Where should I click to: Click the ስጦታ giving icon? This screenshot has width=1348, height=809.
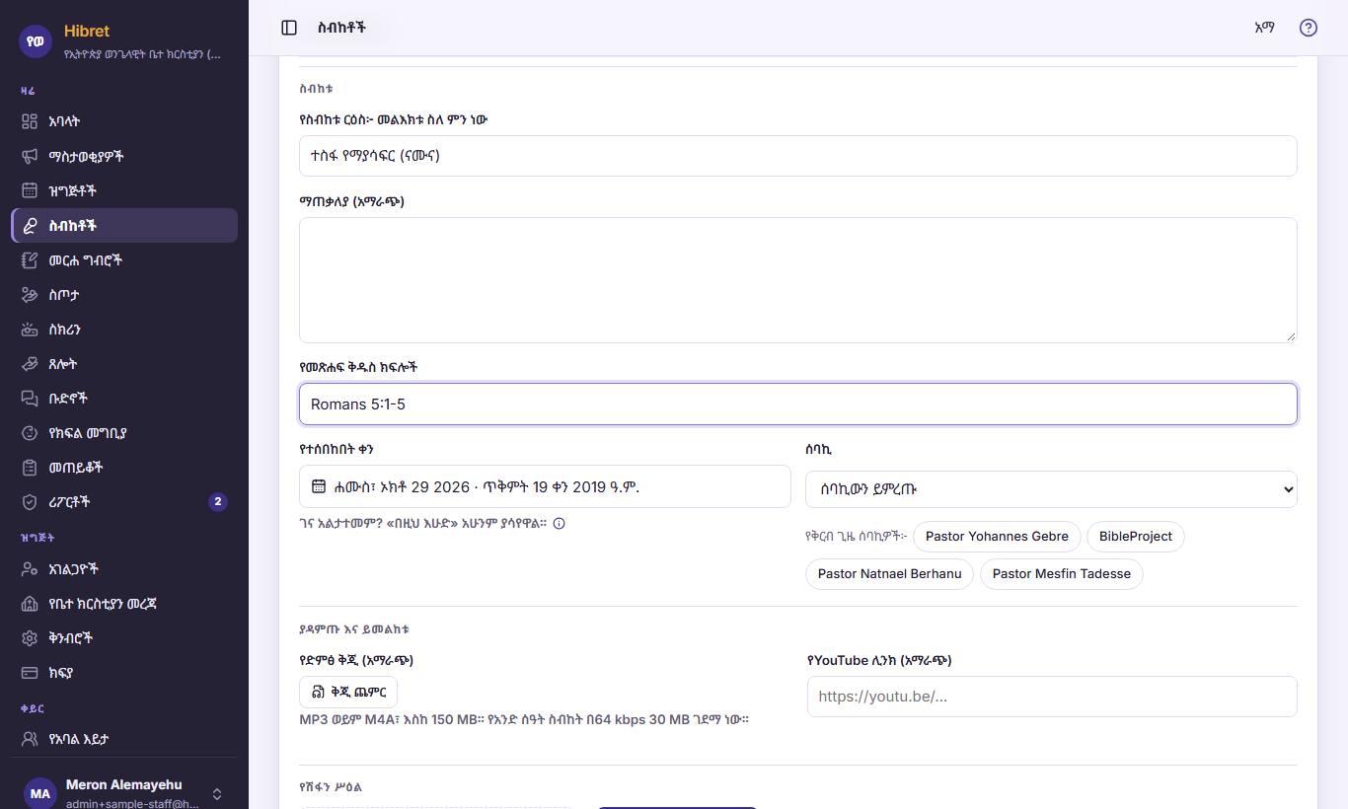[x=30, y=295]
